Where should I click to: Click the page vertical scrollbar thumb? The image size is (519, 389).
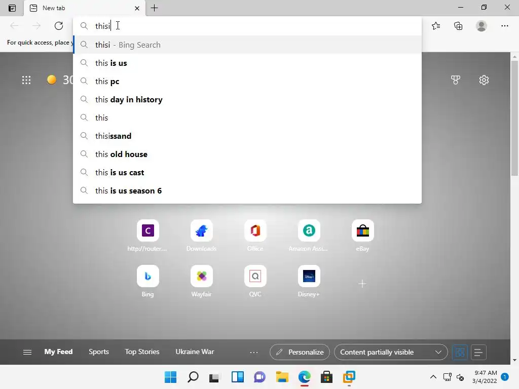click(x=514, y=119)
